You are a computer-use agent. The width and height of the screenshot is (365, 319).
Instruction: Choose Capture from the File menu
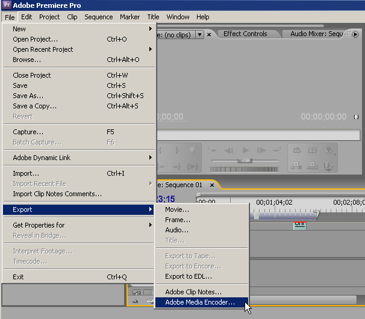[x=79, y=132]
